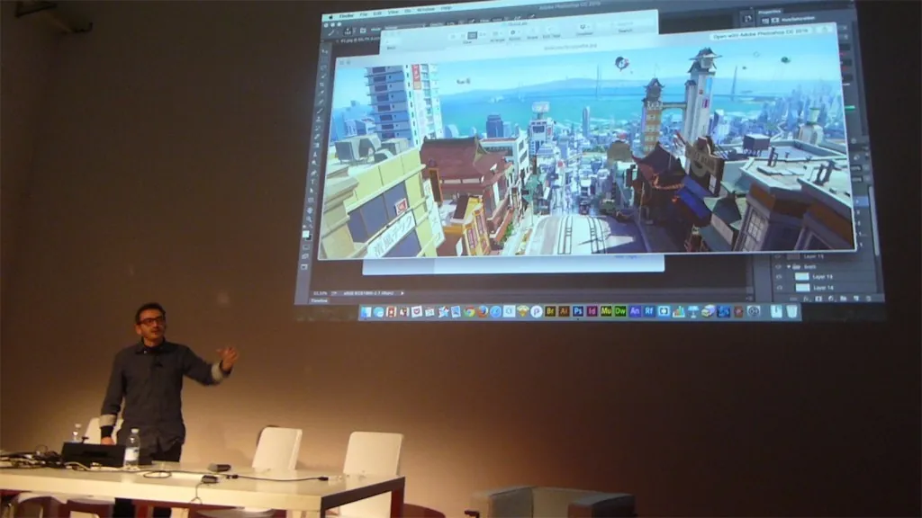Open Adobe Illustrator from the Dock
Screen dimensions: 922x518
pyautogui.click(x=564, y=313)
